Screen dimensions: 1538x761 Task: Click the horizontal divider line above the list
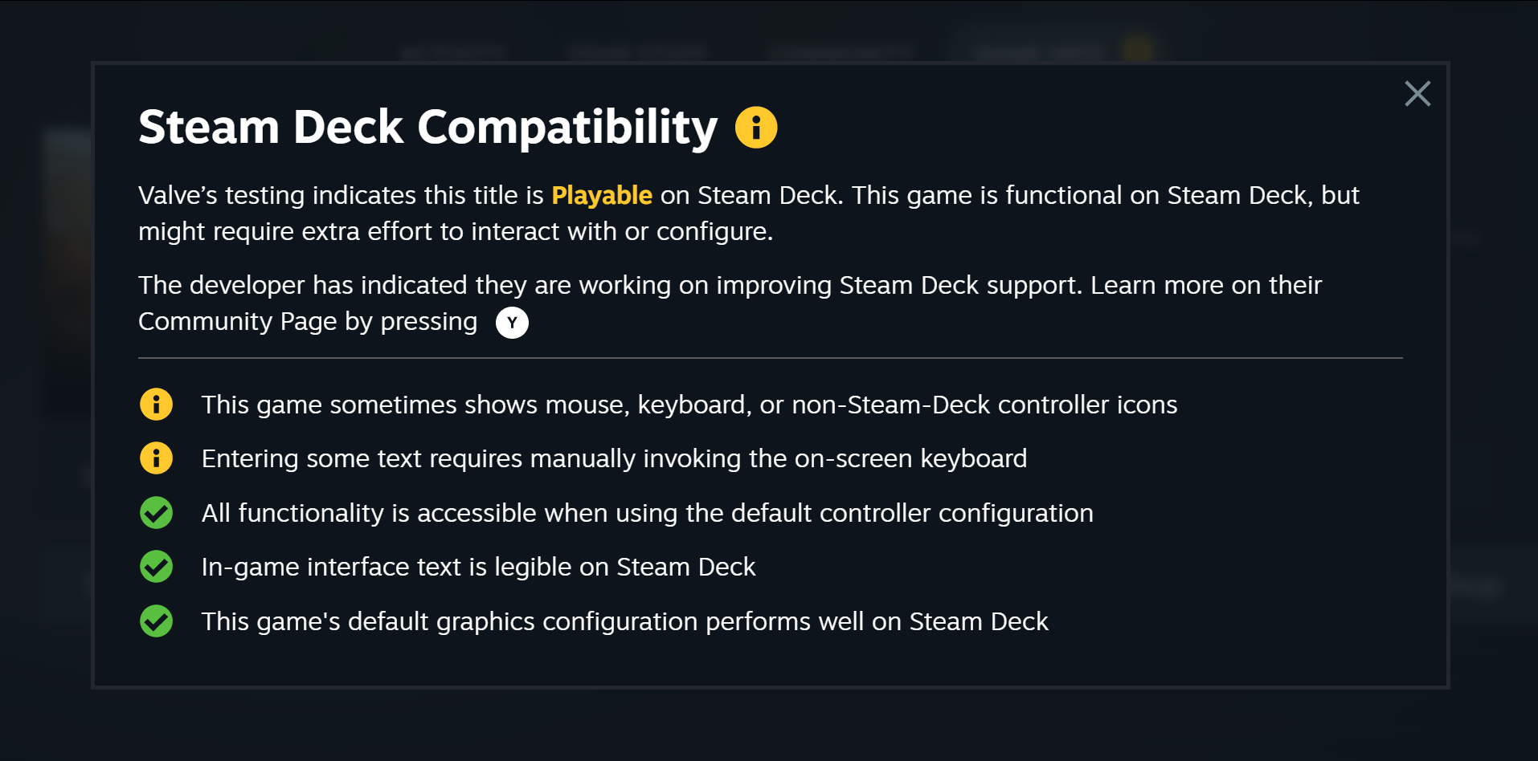tap(770, 358)
